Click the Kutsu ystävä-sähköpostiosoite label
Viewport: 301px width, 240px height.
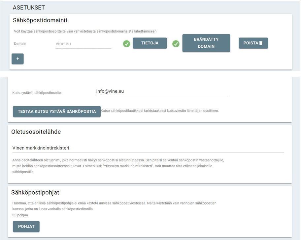(37, 93)
